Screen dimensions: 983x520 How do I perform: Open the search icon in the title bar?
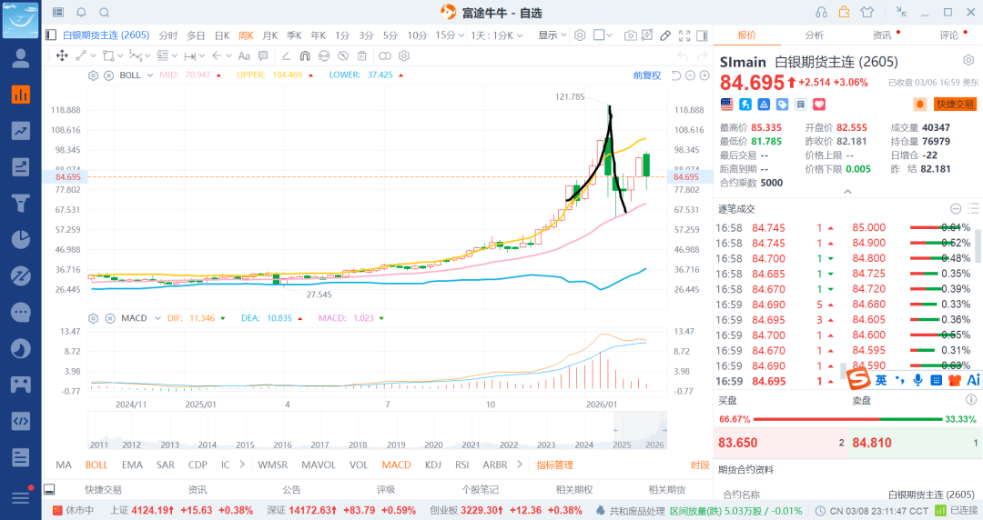click(x=105, y=13)
